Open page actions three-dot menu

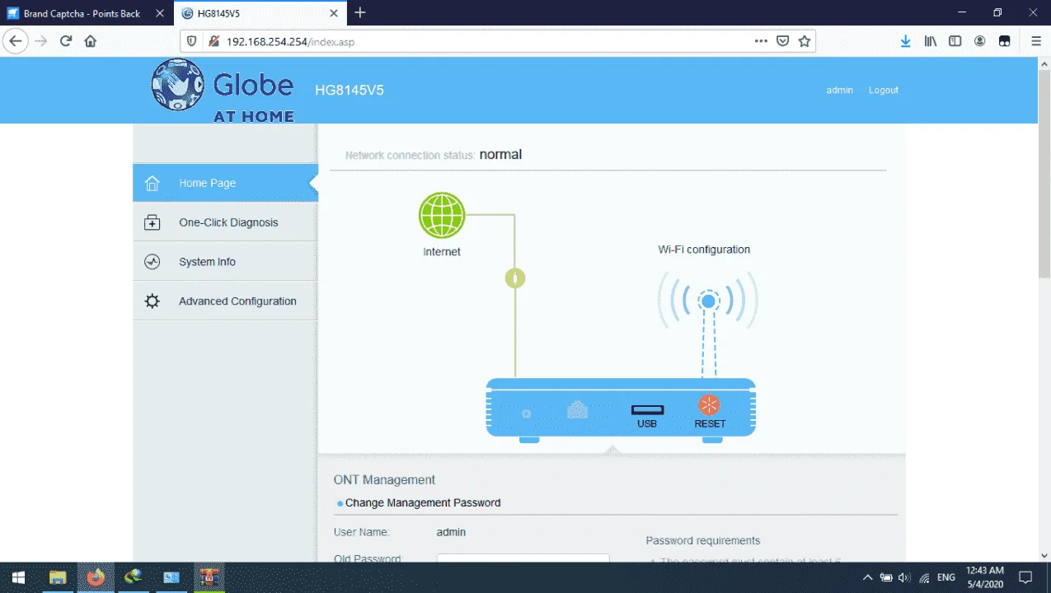click(x=761, y=41)
